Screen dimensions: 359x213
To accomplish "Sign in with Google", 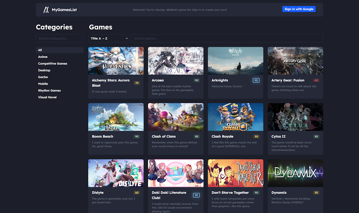I will (299, 9).
